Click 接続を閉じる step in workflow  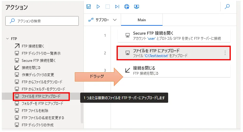[x=174, y=70]
